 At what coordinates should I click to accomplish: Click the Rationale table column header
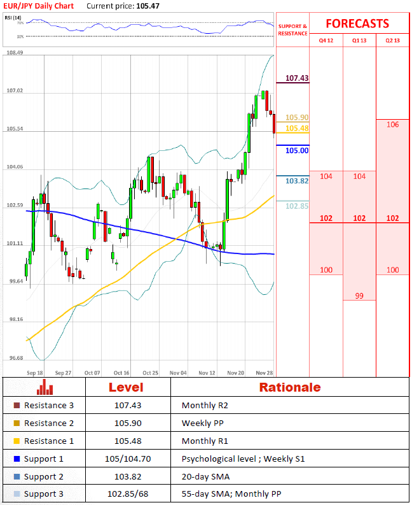[x=290, y=387]
